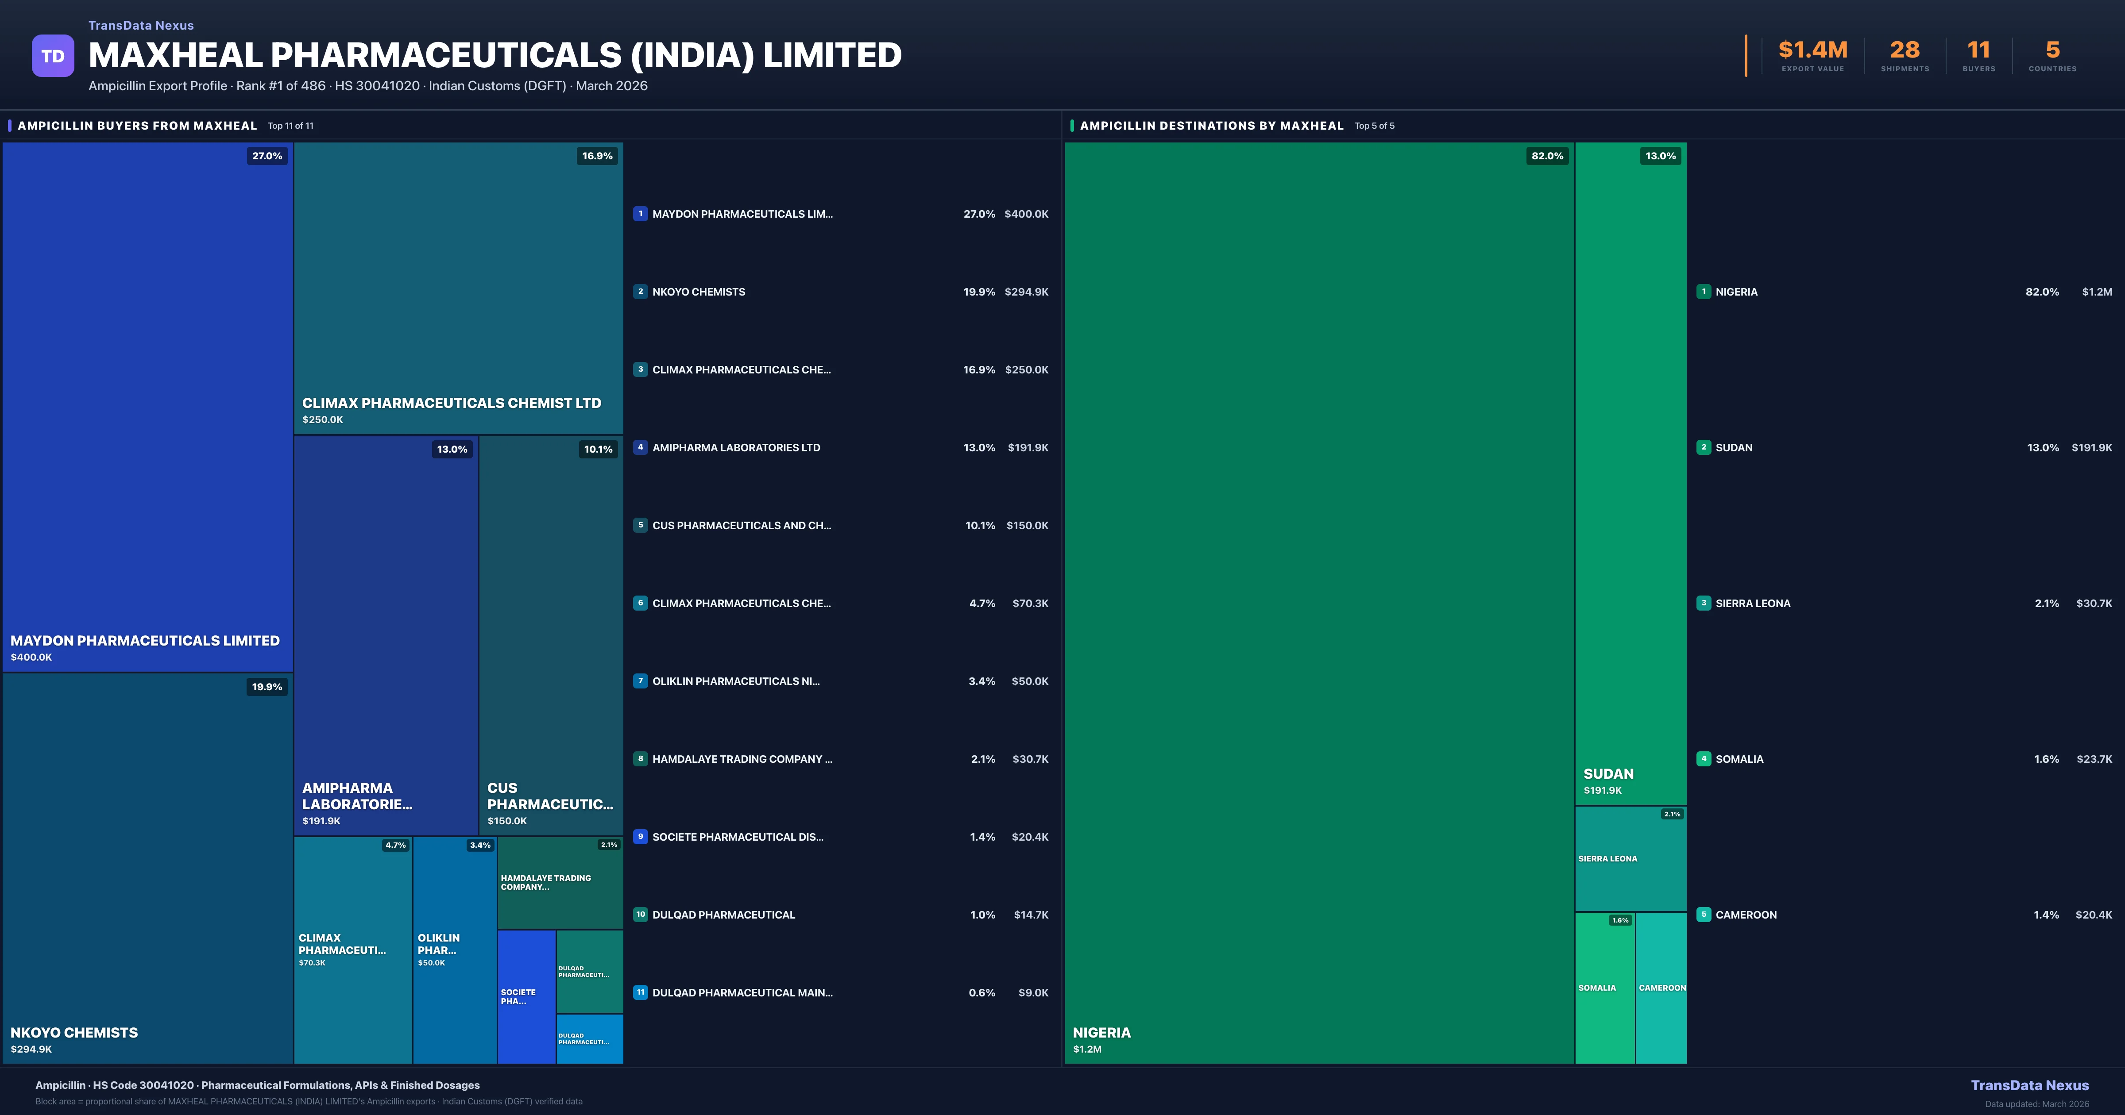
Task: Click the Ampicillin Buyers From Maxheal heading
Action: point(137,125)
